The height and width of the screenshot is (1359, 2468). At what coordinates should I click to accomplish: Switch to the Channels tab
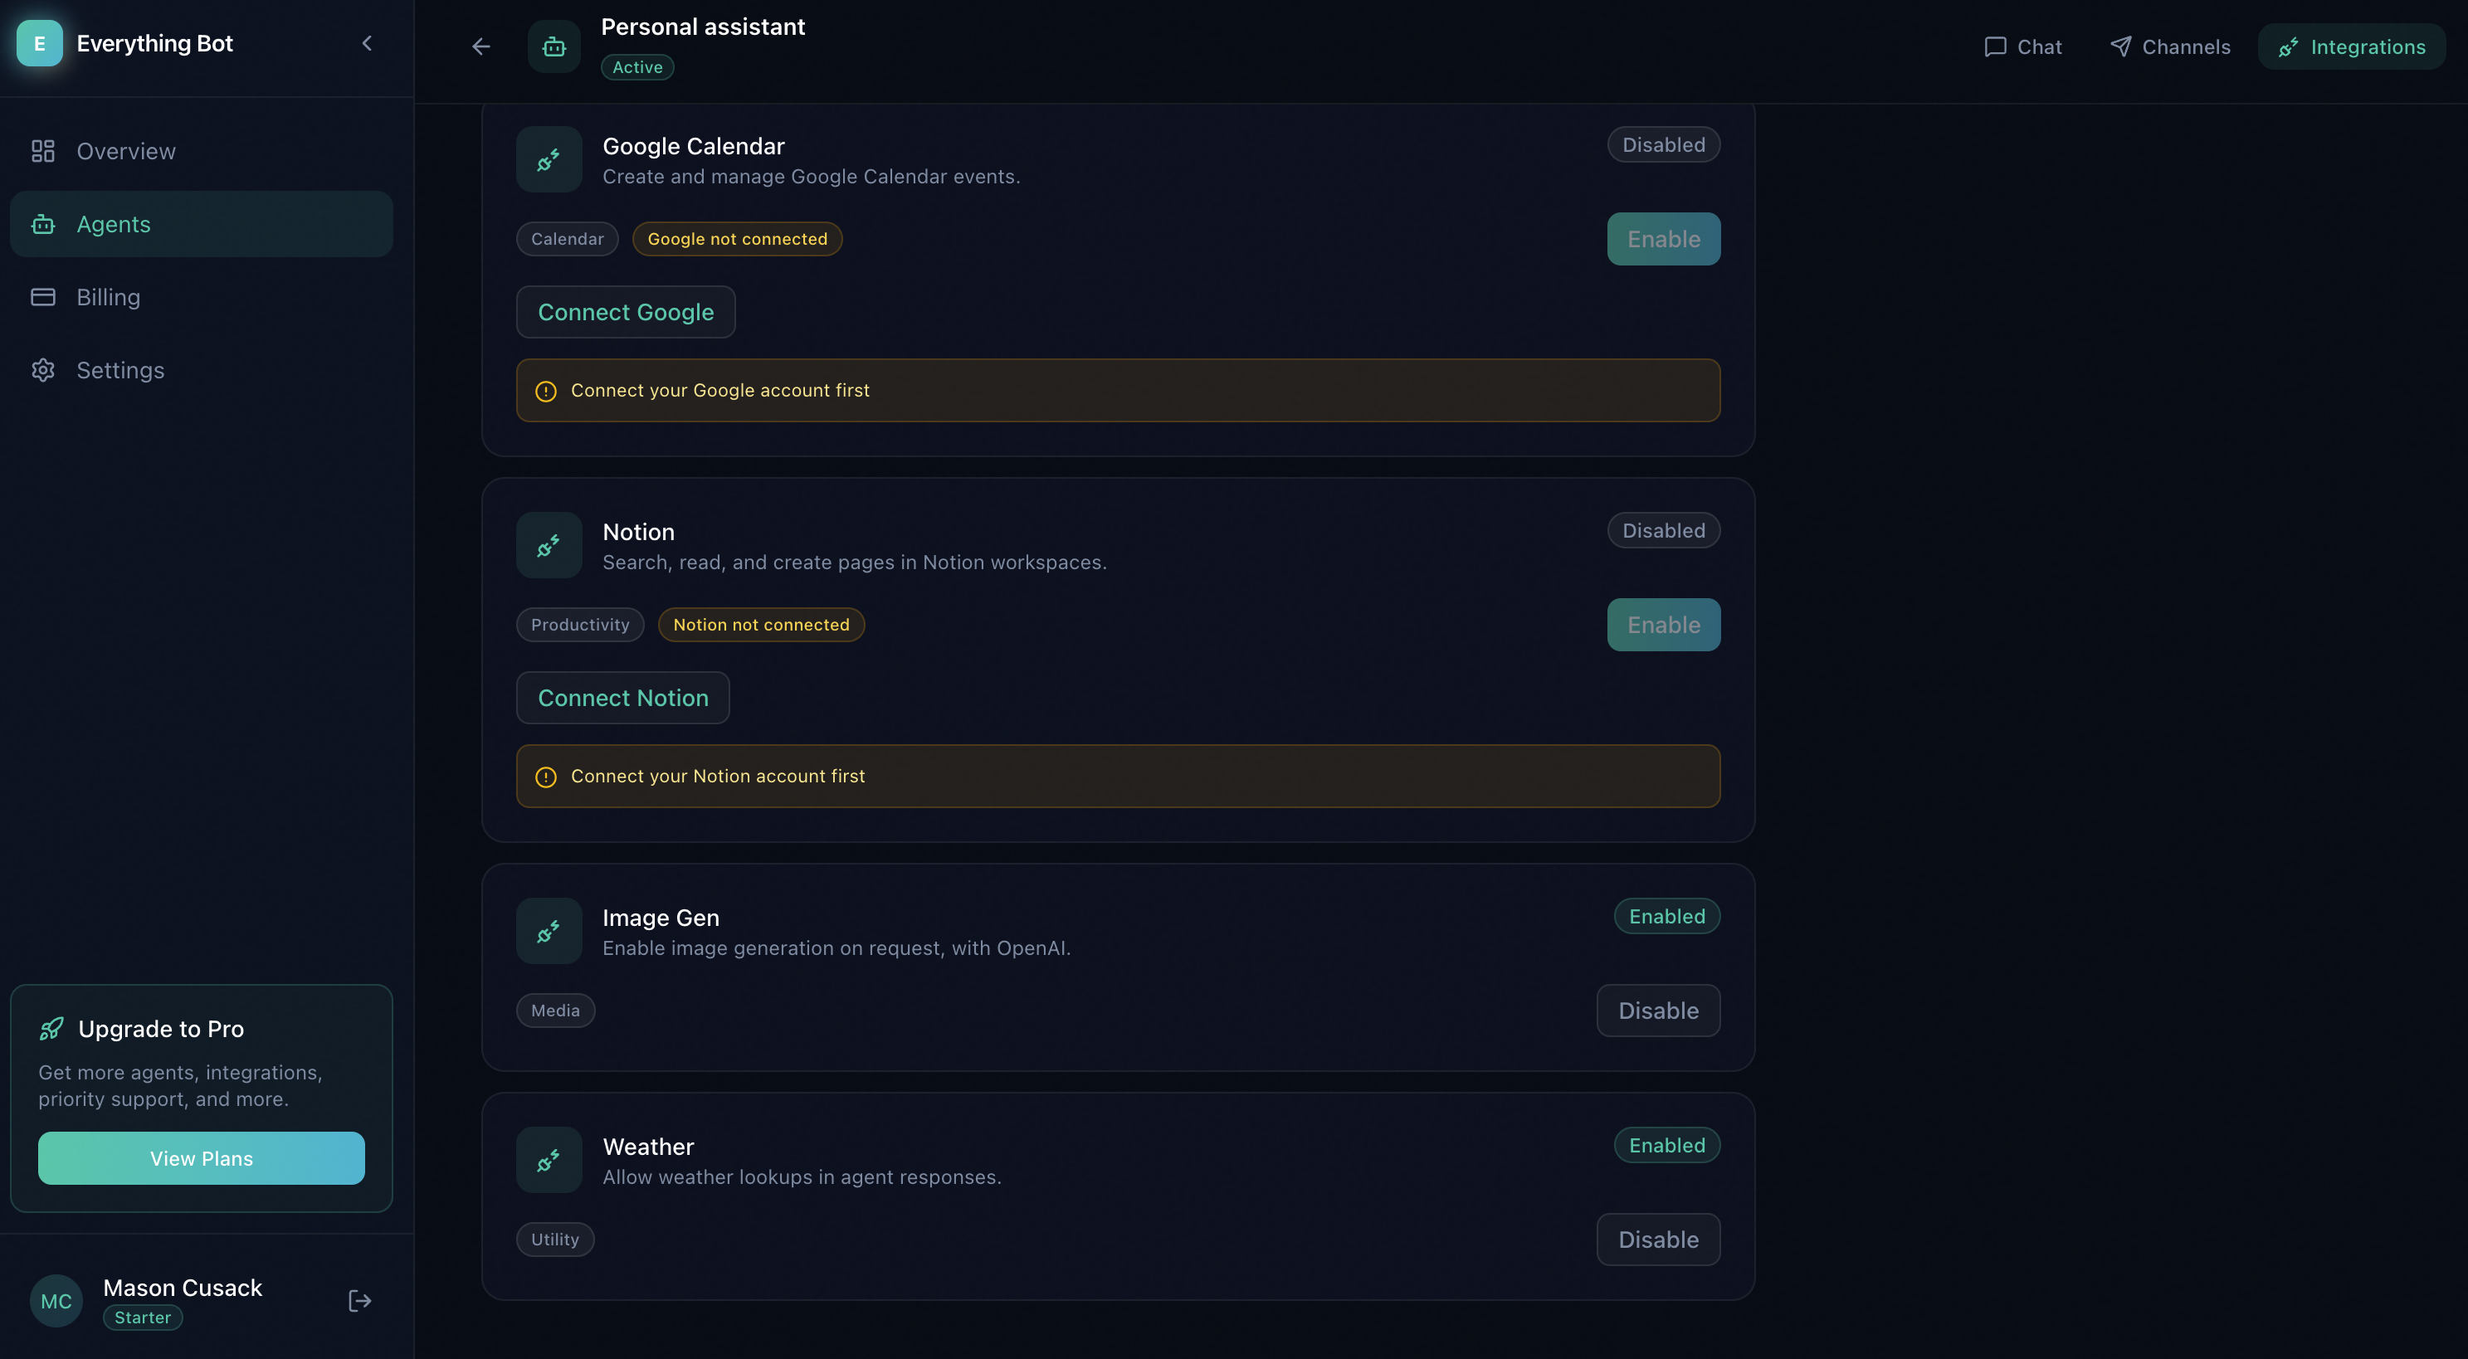pyautogui.click(x=2169, y=46)
